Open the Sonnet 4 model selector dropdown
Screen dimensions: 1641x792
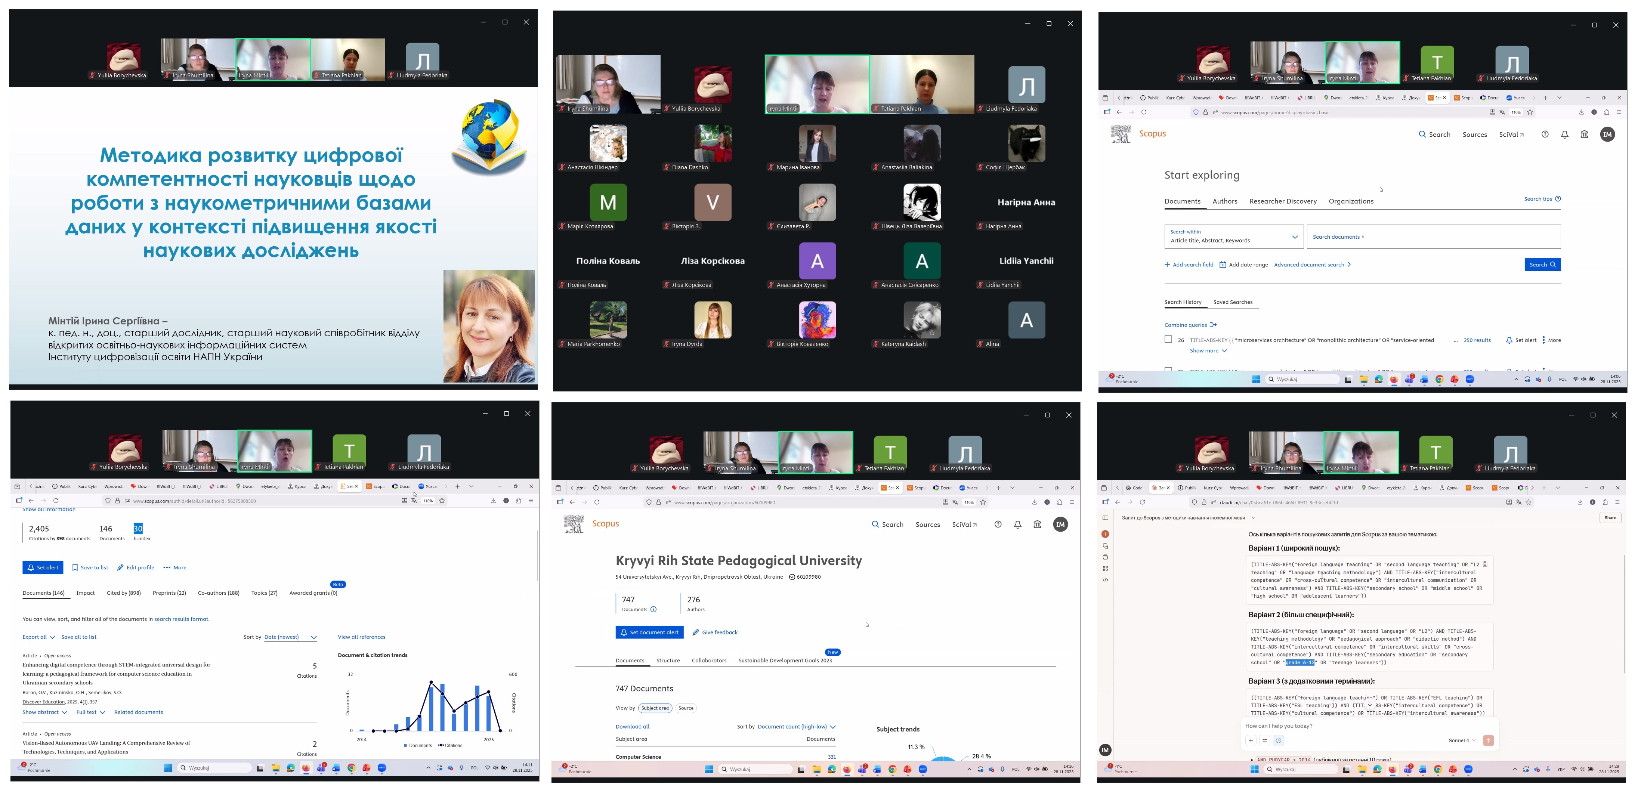(1462, 740)
